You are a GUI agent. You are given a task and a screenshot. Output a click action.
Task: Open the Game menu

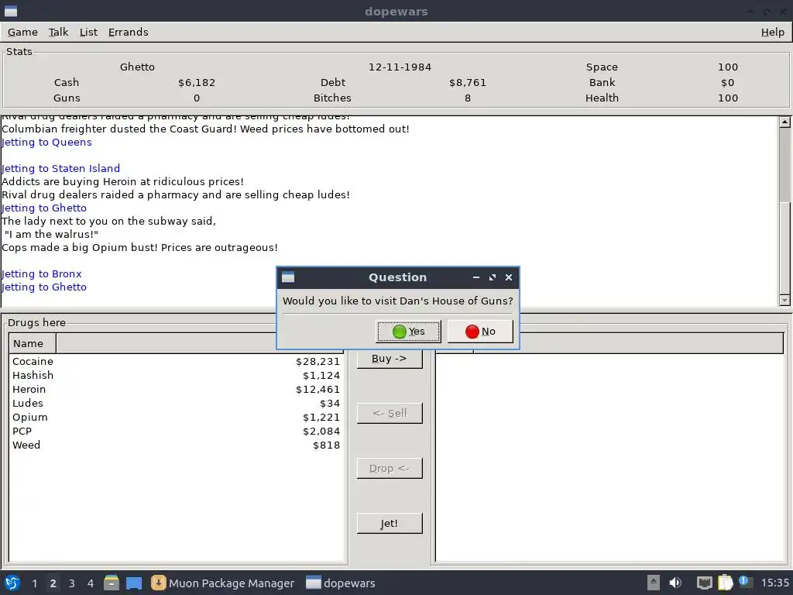(x=22, y=32)
